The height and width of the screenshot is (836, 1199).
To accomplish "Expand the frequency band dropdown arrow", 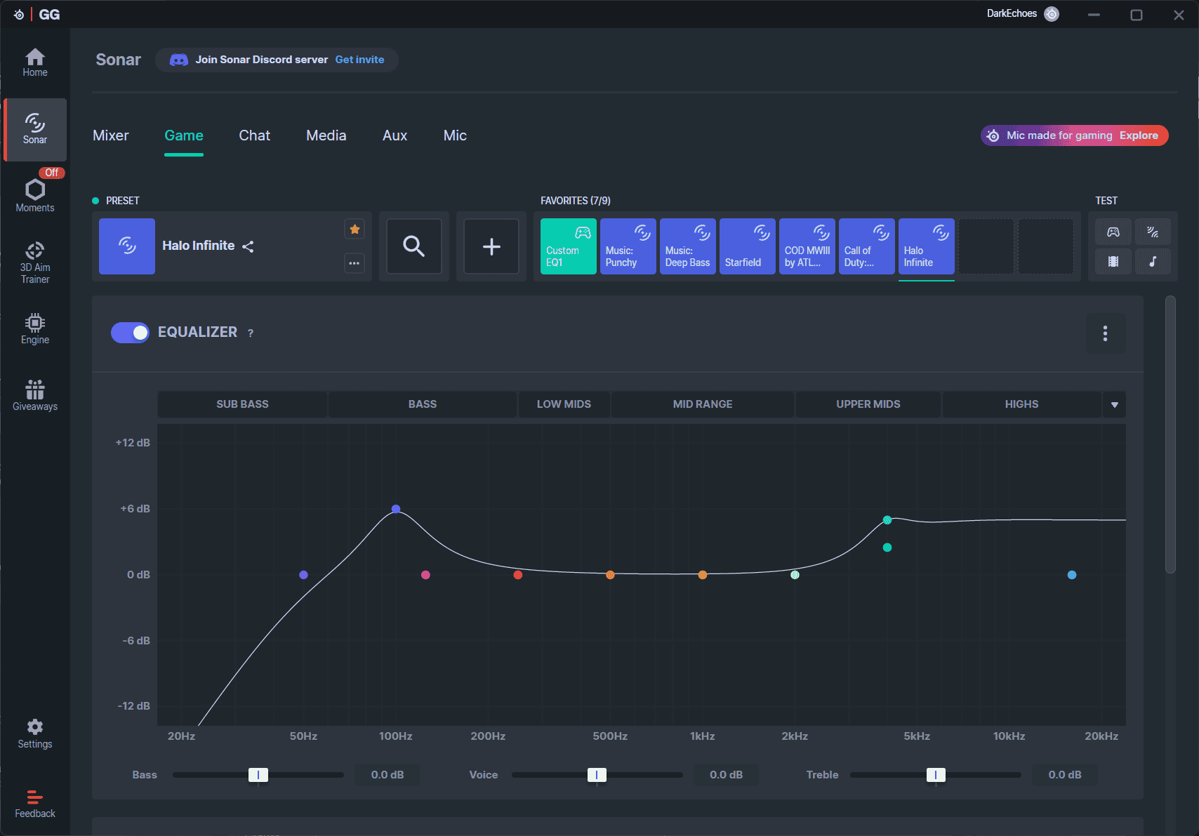I will pos(1114,405).
